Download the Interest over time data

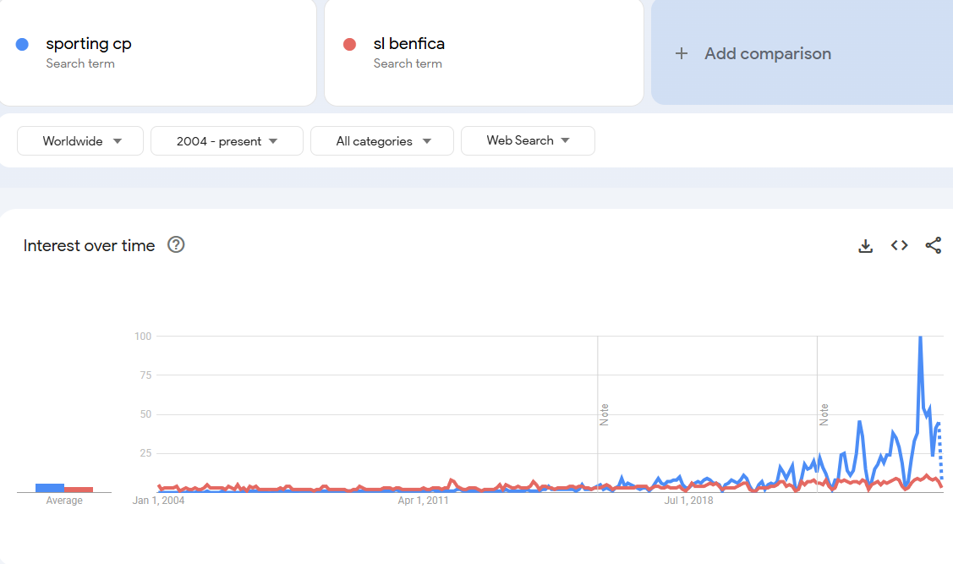[x=865, y=246]
